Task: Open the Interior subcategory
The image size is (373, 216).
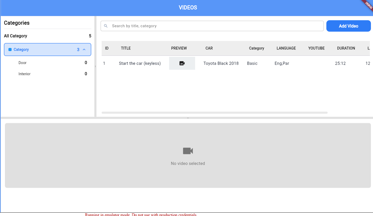Action: point(24,74)
